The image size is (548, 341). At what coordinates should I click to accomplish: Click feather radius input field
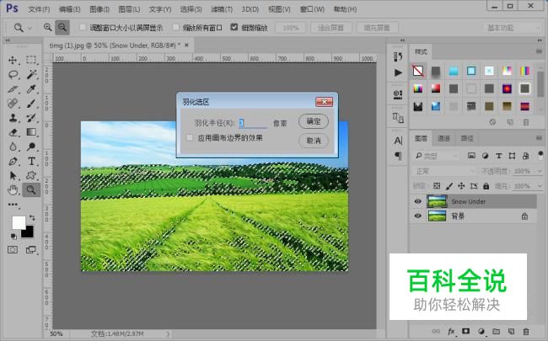coord(253,123)
